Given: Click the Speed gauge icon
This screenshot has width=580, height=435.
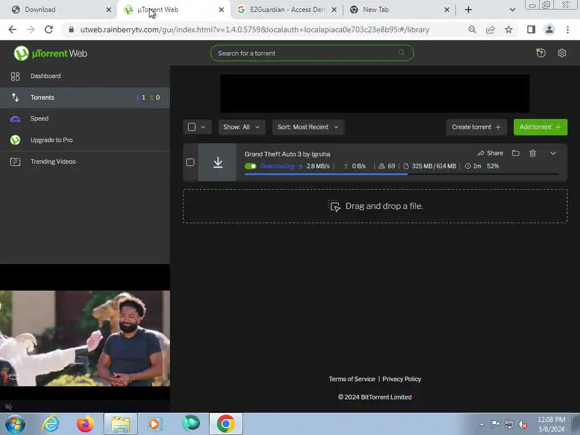Looking at the screenshot, I should click(x=15, y=119).
